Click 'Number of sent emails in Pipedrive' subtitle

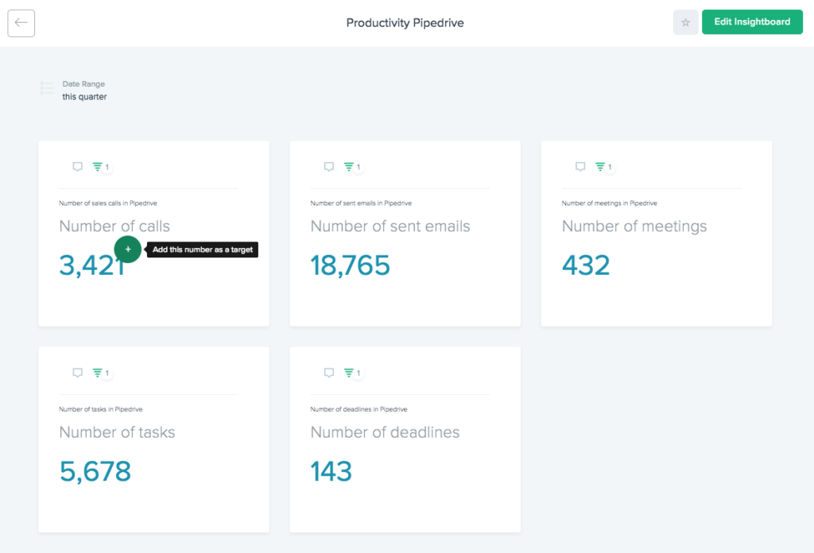click(362, 203)
